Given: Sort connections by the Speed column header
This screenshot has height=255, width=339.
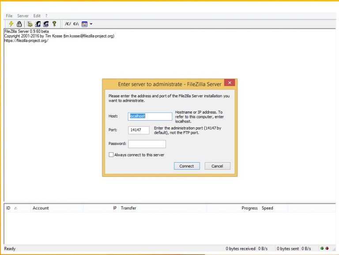Looking at the screenshot, I should (274, 208).
